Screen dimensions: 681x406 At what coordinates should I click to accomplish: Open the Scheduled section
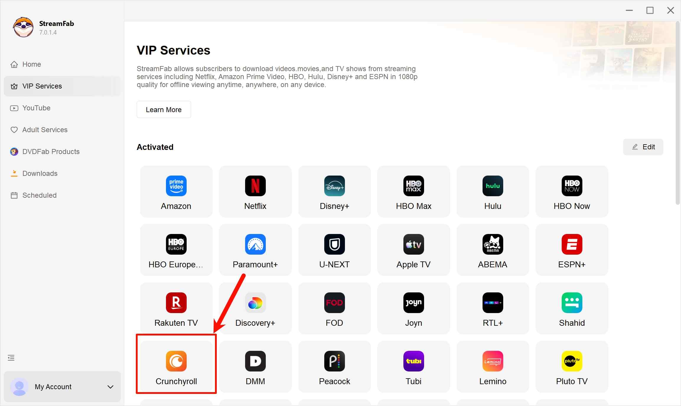click(x=39, y=195)
